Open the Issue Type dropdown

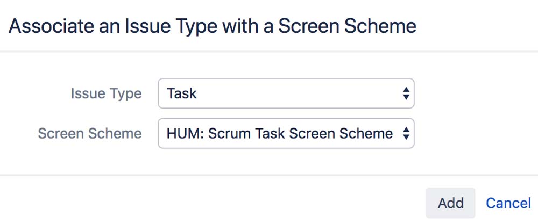coord(286,93)
